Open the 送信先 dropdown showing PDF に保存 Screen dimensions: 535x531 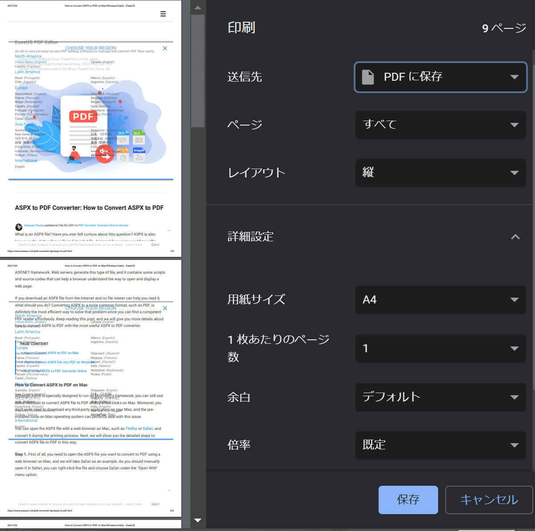(x=440, y=77)
